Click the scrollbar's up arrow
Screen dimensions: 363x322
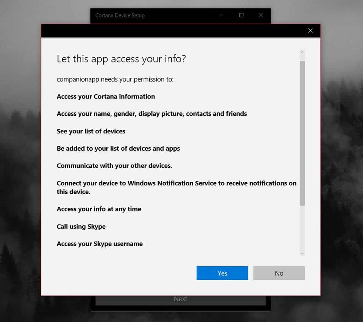point(302,52)
